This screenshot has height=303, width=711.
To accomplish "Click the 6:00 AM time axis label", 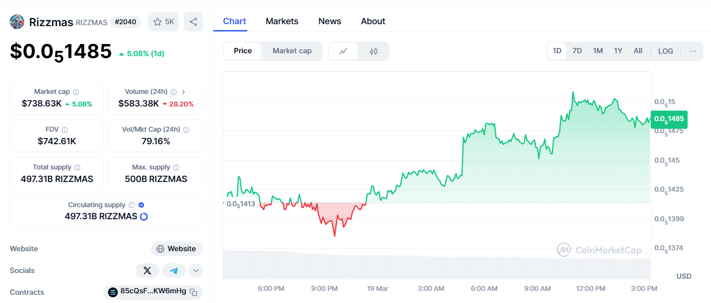I will coord(484,288).
